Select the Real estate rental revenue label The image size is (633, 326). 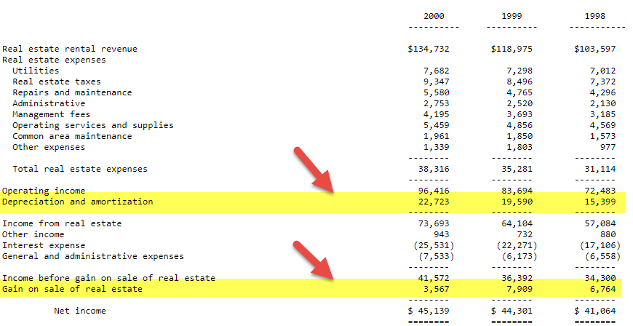pos(70,49)
